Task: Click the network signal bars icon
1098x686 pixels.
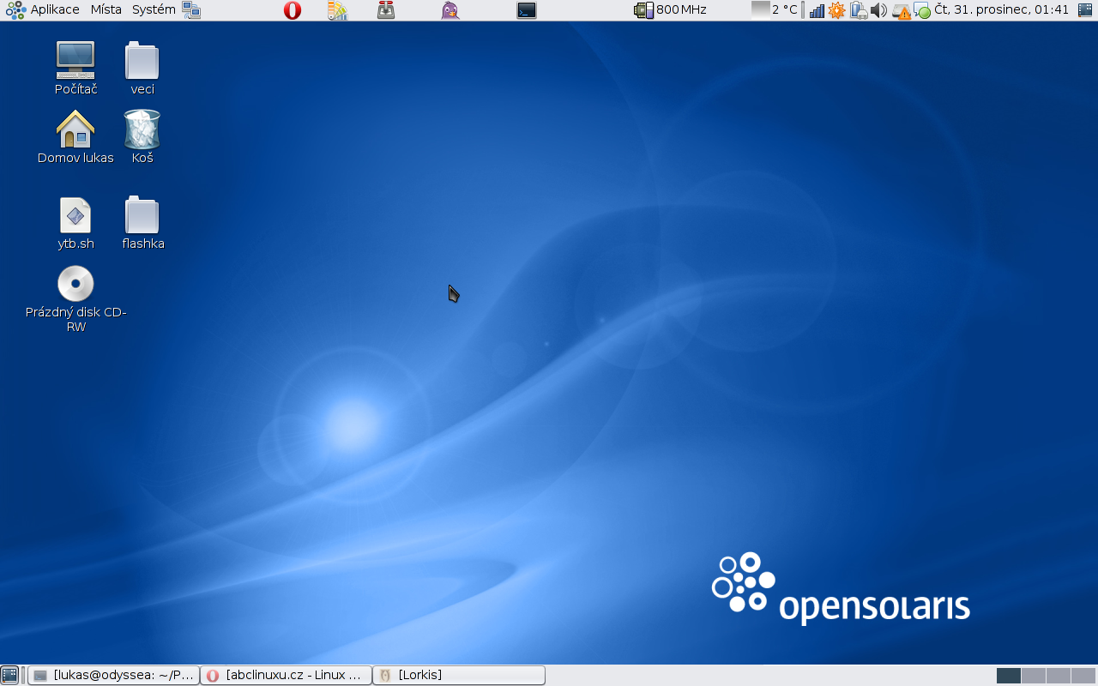Action: [x=817, y=10]
